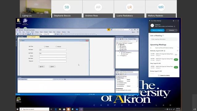The image size is (197, 111).
Task: Collapse the MyFootEx project node
Action: pos(117,45)
